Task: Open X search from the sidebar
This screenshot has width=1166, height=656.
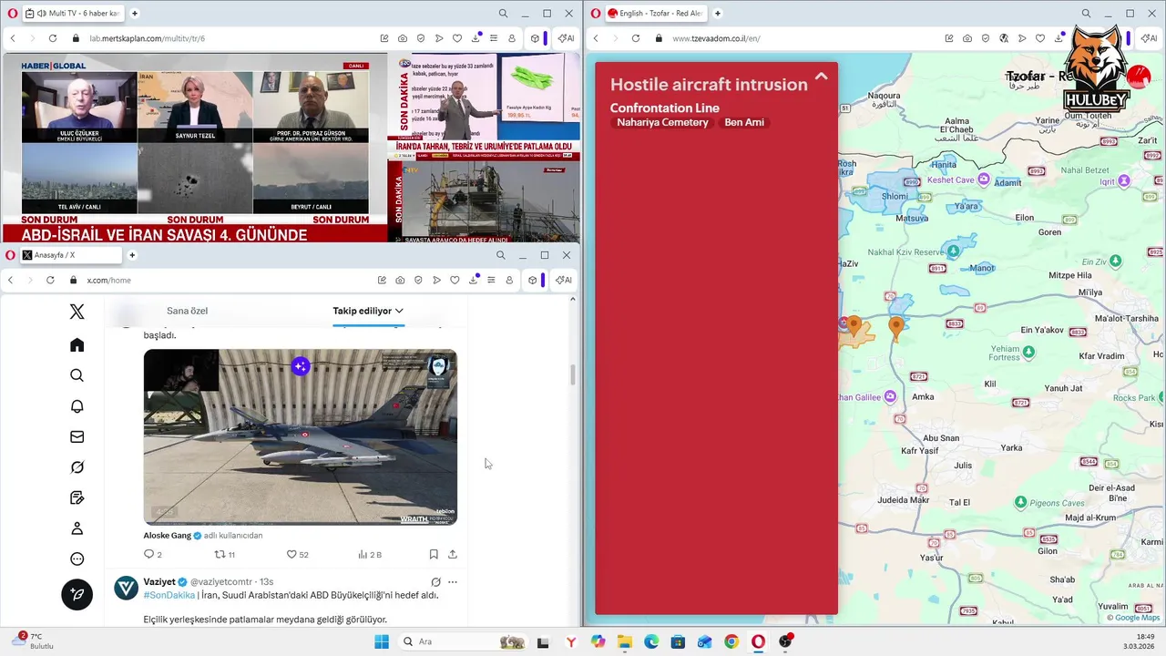Action: click(77, 375)
